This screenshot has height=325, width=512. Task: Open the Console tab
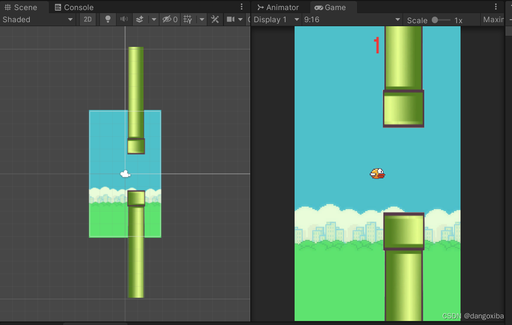pyautogui.click(x=74, y=7)
